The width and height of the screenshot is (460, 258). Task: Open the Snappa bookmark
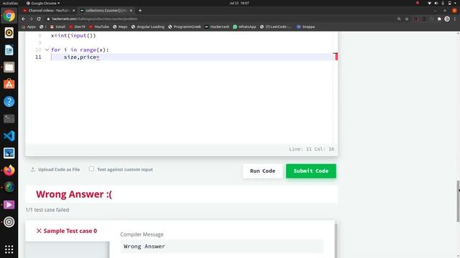(x=305, y=27)
